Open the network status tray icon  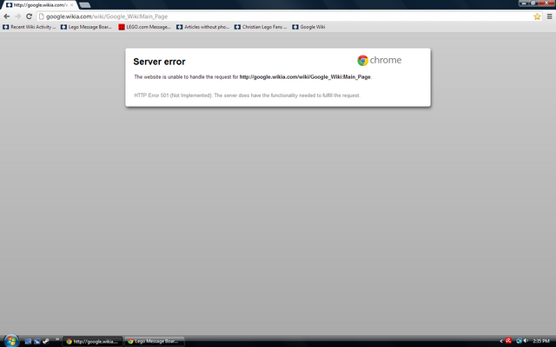pos(520,341)
